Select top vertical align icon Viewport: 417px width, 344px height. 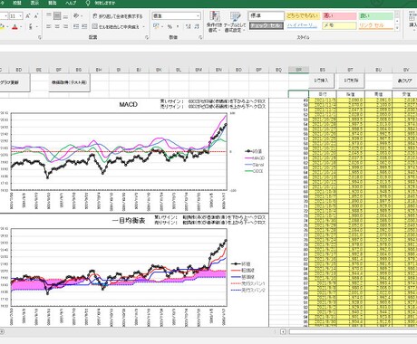[x=49, y=15]
